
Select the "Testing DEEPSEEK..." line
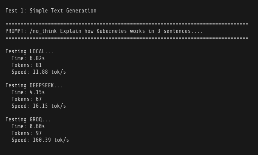click(x=34, y=85)
